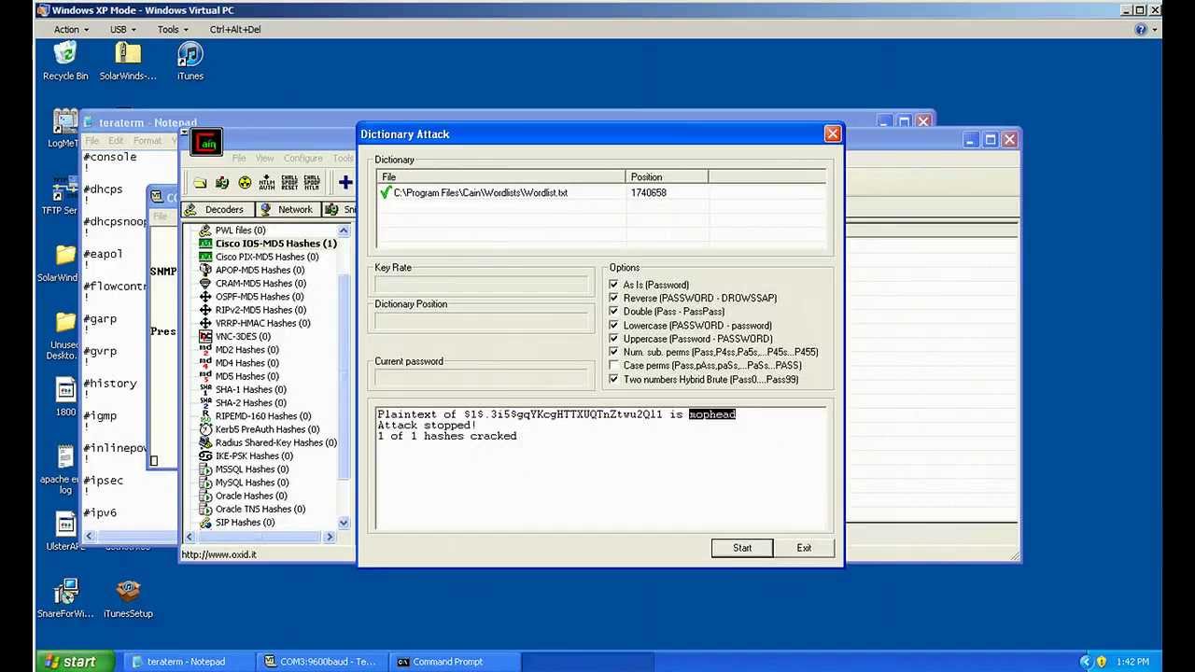Select Oracle TNS Hashes (0) entry
Viewport: 1195px width, 672px height.
pyautogui.click(x=253, y=510)
